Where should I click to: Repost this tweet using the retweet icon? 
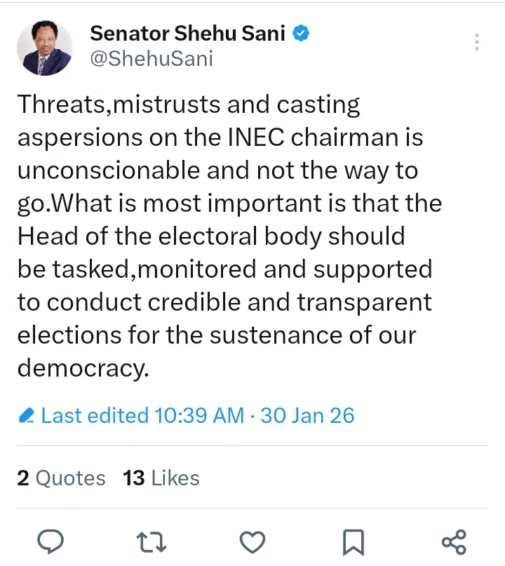coord(151,541)
